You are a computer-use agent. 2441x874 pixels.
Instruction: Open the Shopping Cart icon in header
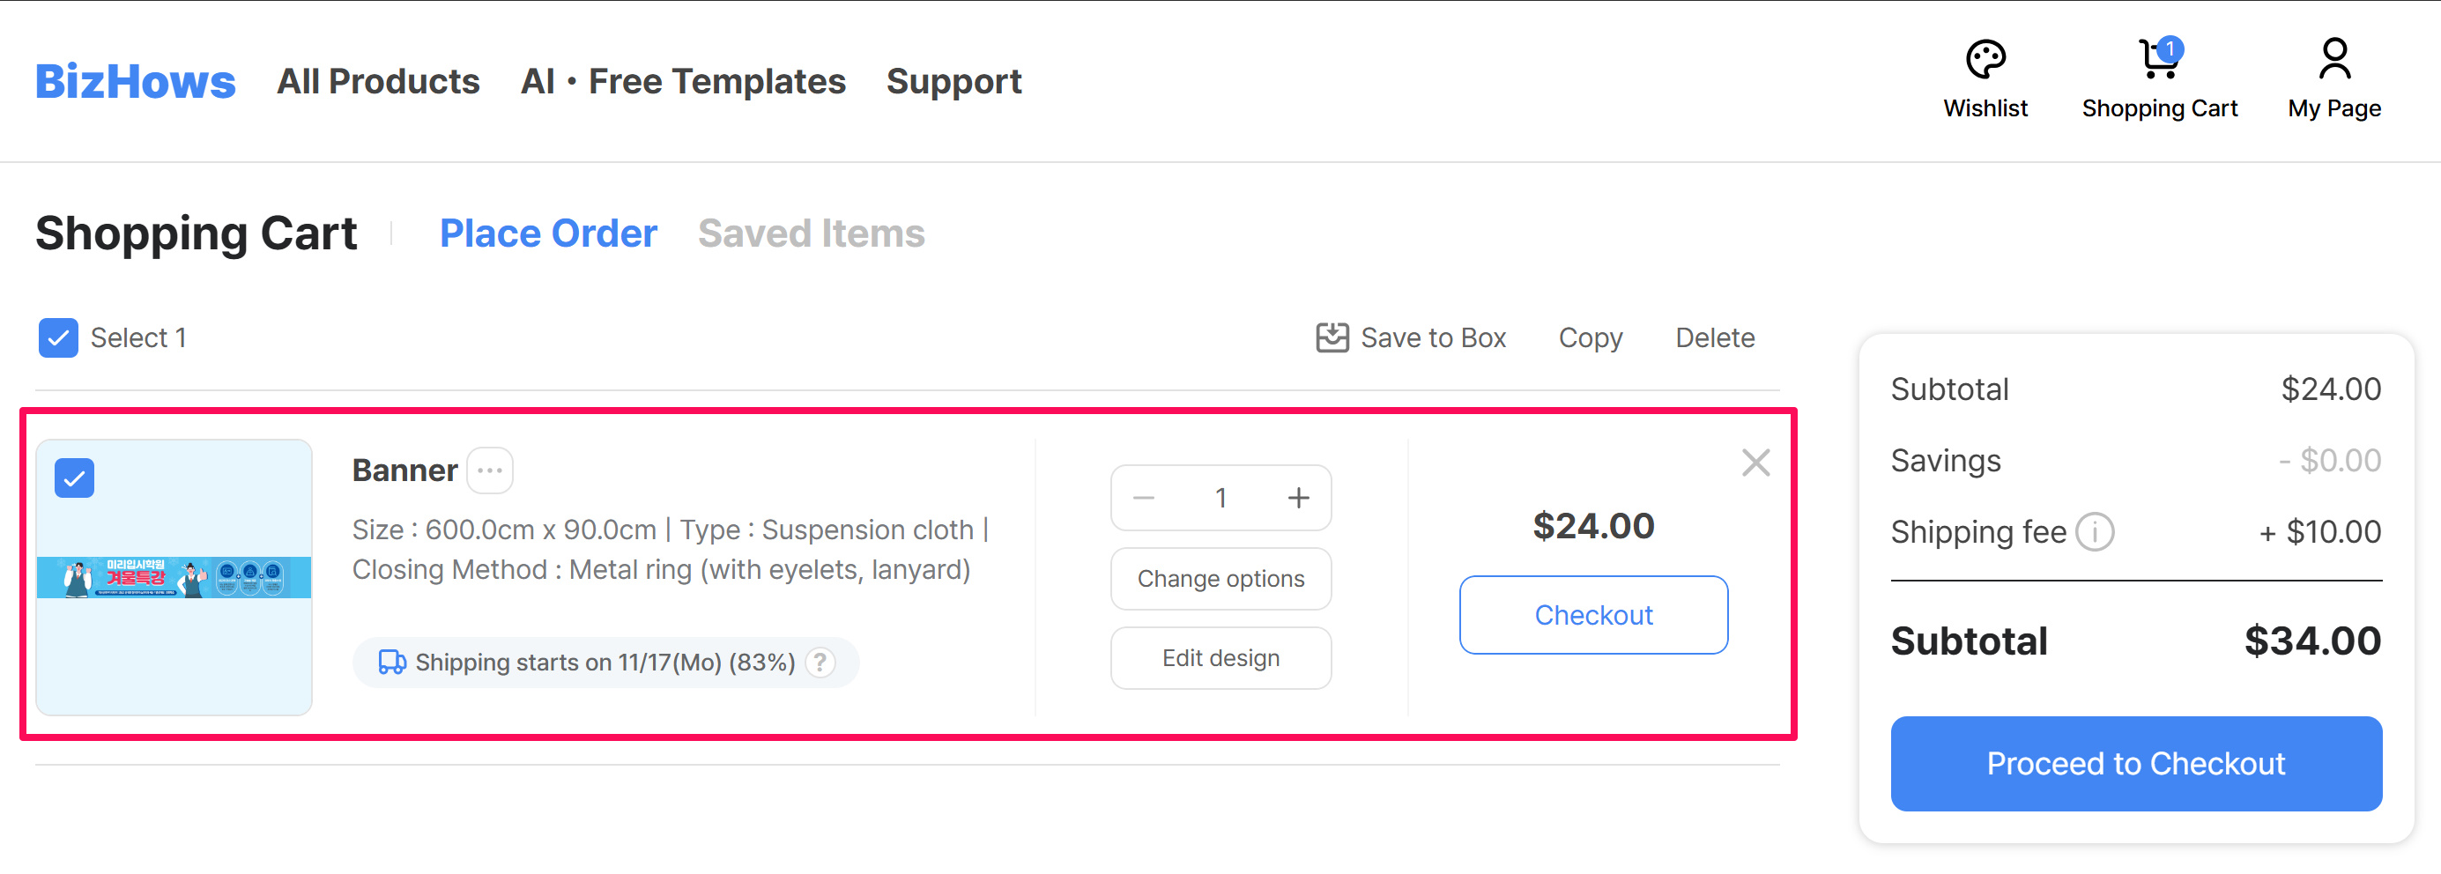pos(2159,60)
